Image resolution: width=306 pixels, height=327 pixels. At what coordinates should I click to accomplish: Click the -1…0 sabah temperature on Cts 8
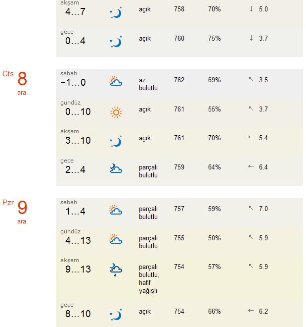click(73, 83)
